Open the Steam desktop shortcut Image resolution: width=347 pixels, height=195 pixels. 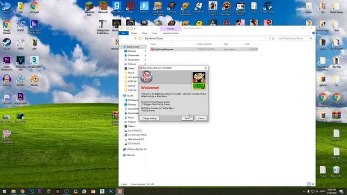coord(7,43)
